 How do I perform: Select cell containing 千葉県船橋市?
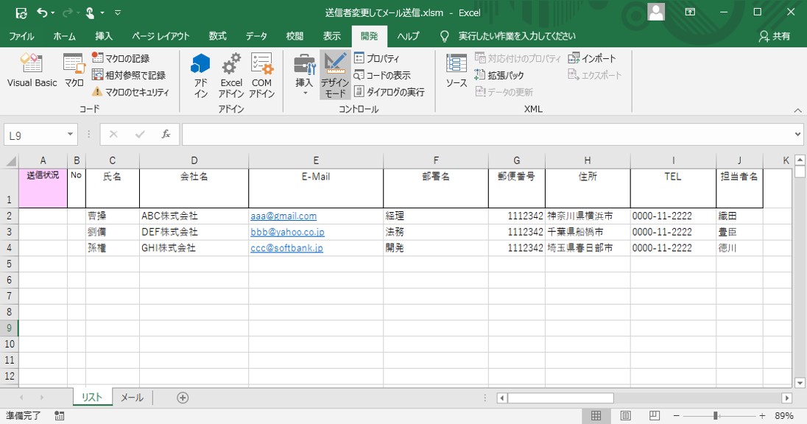tap(588, 232)
